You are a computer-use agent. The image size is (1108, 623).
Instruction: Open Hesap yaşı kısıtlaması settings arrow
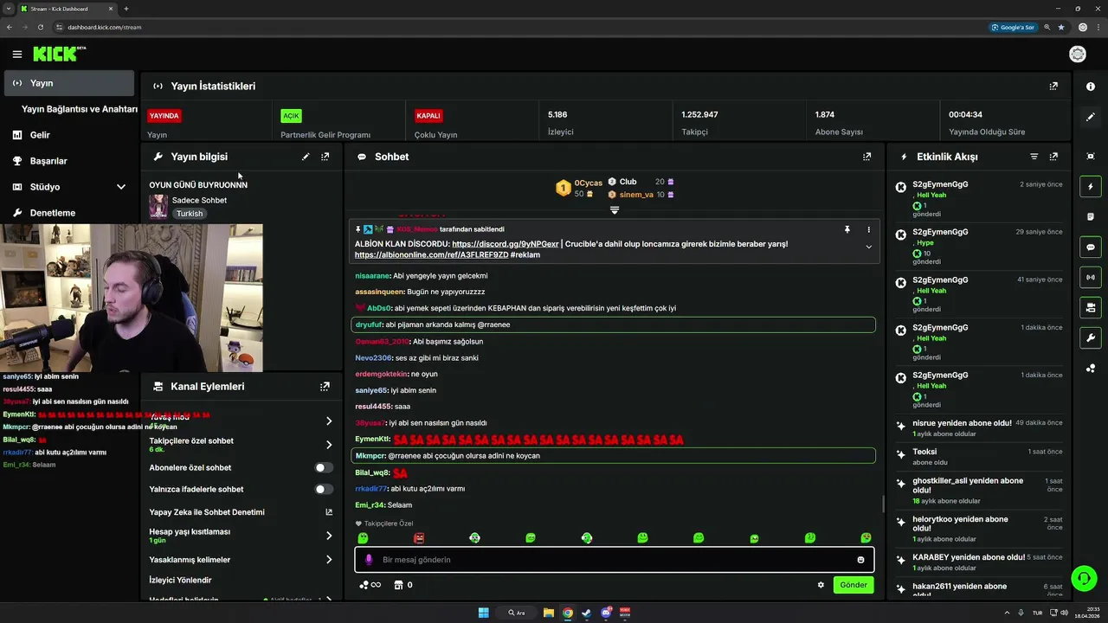329,536
